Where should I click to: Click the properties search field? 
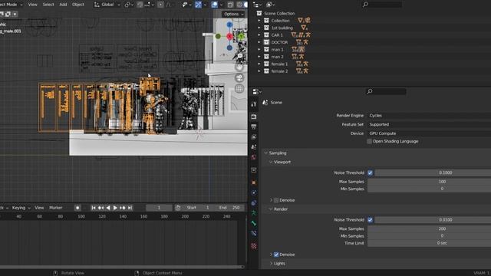pos(386,91)
